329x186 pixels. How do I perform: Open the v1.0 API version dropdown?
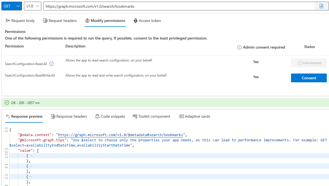[32, 5]
